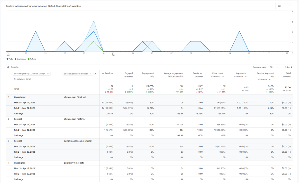The image size is (299, 183).
Task: Click the magnifier search icon above the table
Action: point(8,67)
